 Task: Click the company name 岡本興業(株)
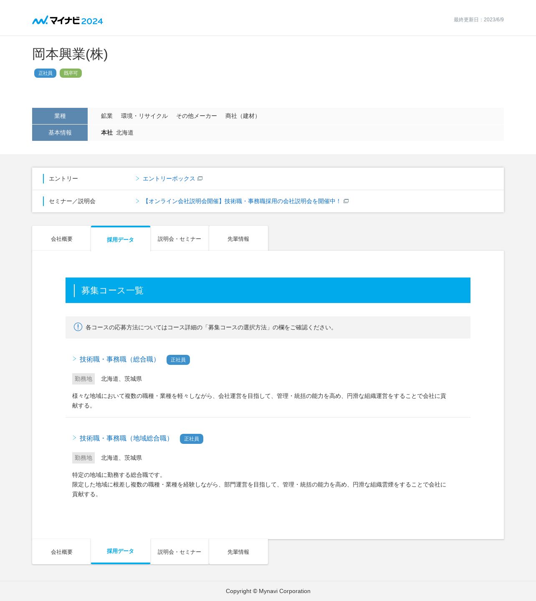pyautogui.click(x=70, y=54)
